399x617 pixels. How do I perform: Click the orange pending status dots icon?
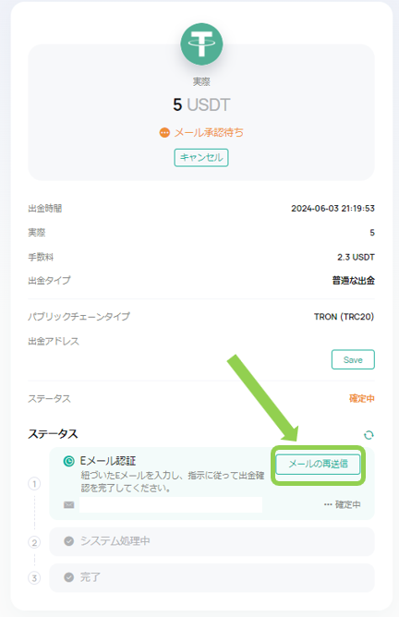coord(164,133)
